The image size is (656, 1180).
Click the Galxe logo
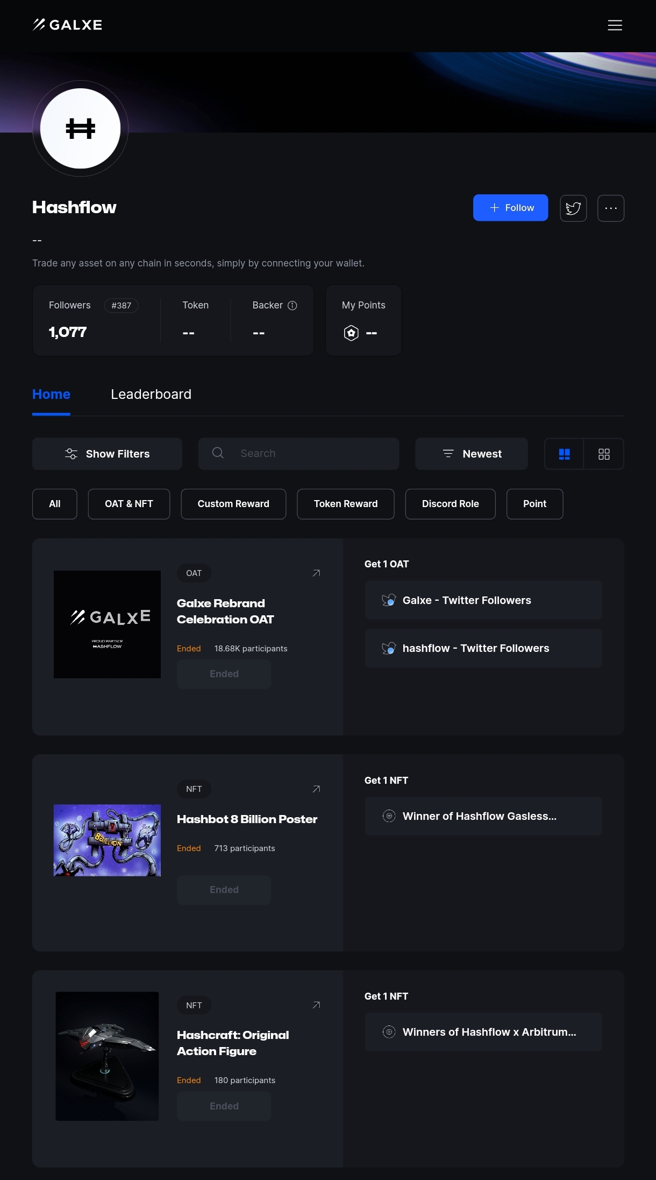click(x=67, y=25)
